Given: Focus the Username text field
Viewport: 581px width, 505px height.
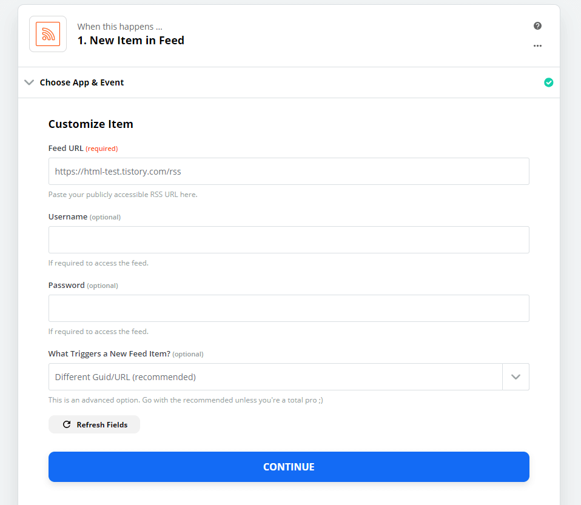Looking at the screenshot, I should pos(289,240).
